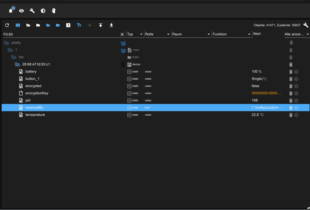Open settings gear for button_1
Screen dimensions: 310x210
(296, 79)
